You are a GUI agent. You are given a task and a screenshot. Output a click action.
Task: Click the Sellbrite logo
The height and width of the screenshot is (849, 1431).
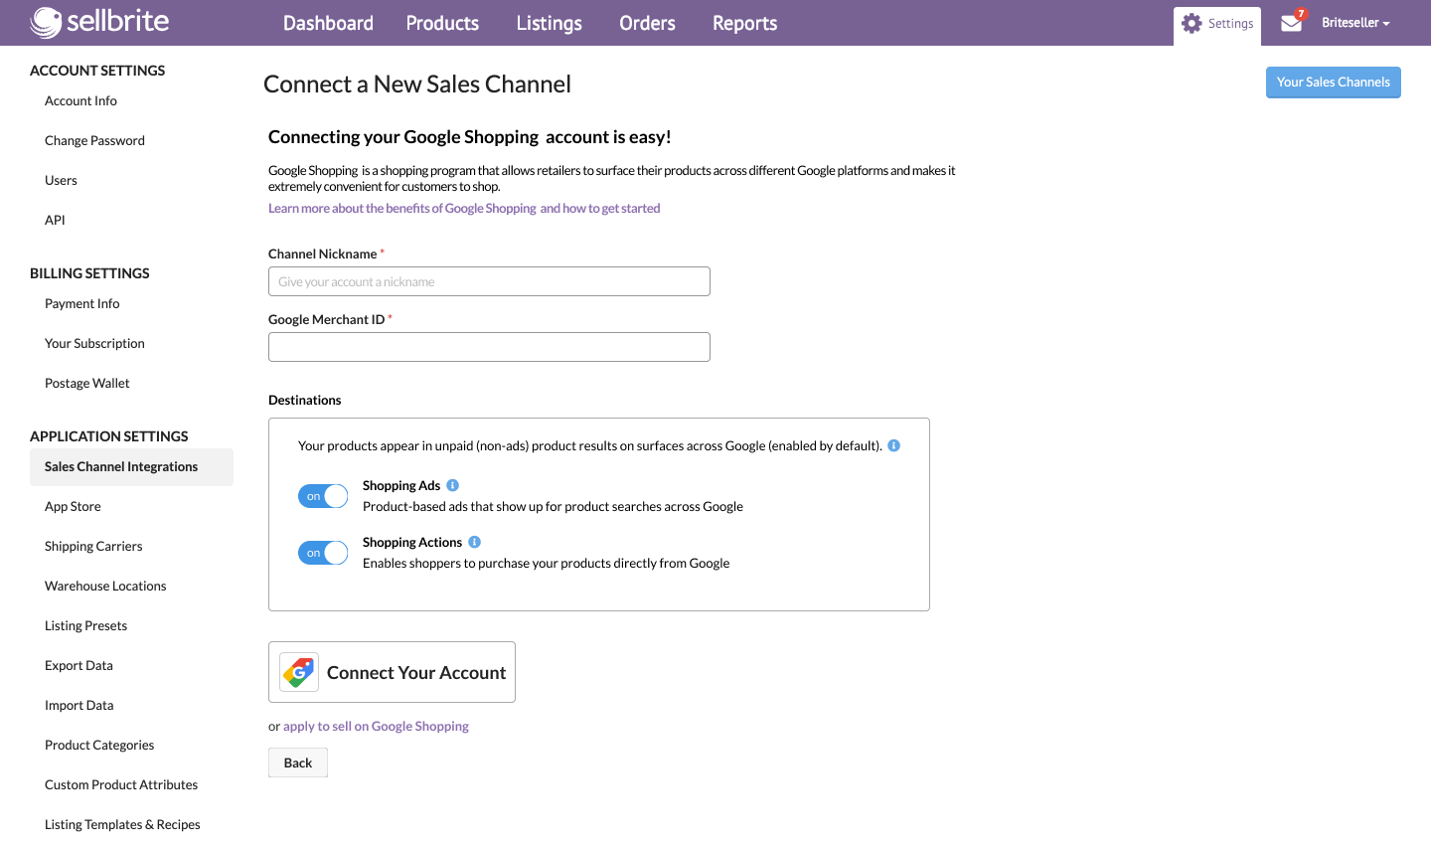[99, 22]
